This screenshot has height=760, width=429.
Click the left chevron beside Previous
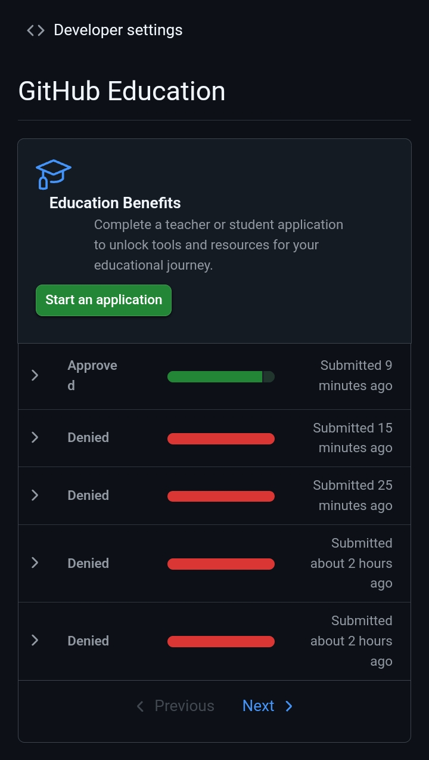pos(140,706)
